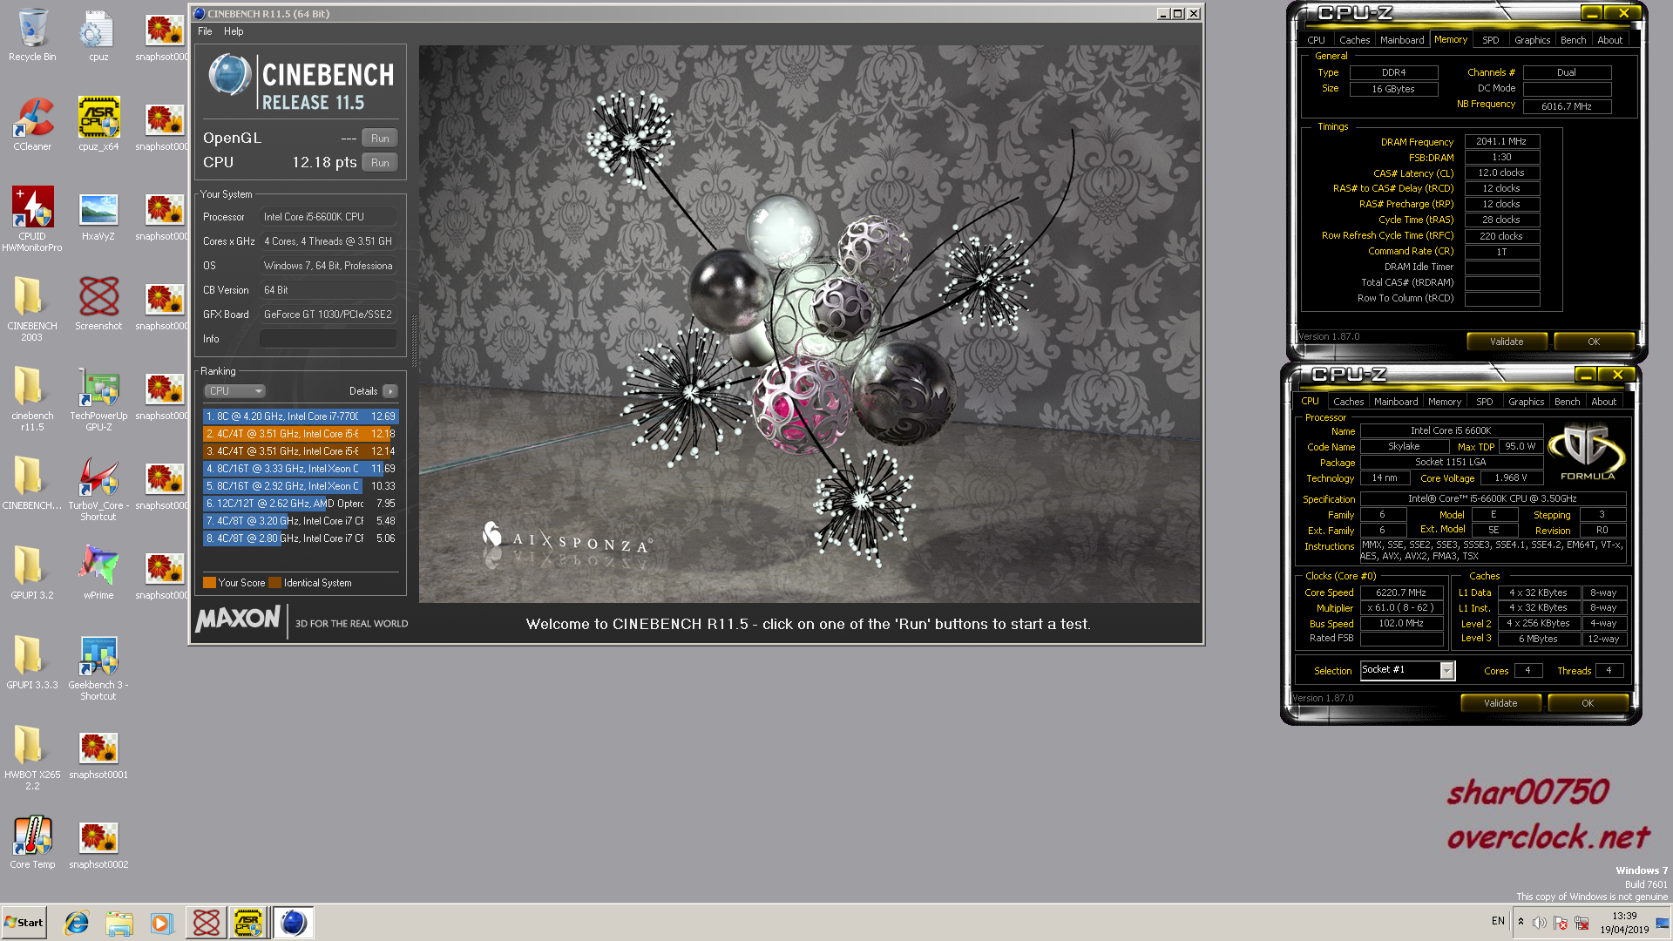Open Internet Explorer from the taskbar
1673x941 pixels.
[x=77, y=923]
